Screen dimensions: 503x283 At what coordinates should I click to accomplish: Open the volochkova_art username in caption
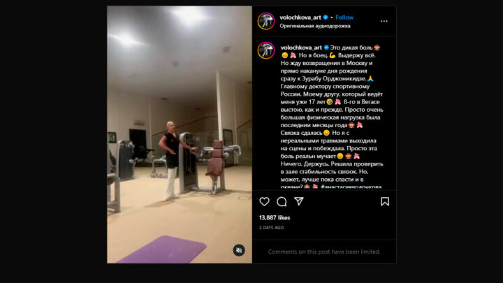click(x=301, y=48)
